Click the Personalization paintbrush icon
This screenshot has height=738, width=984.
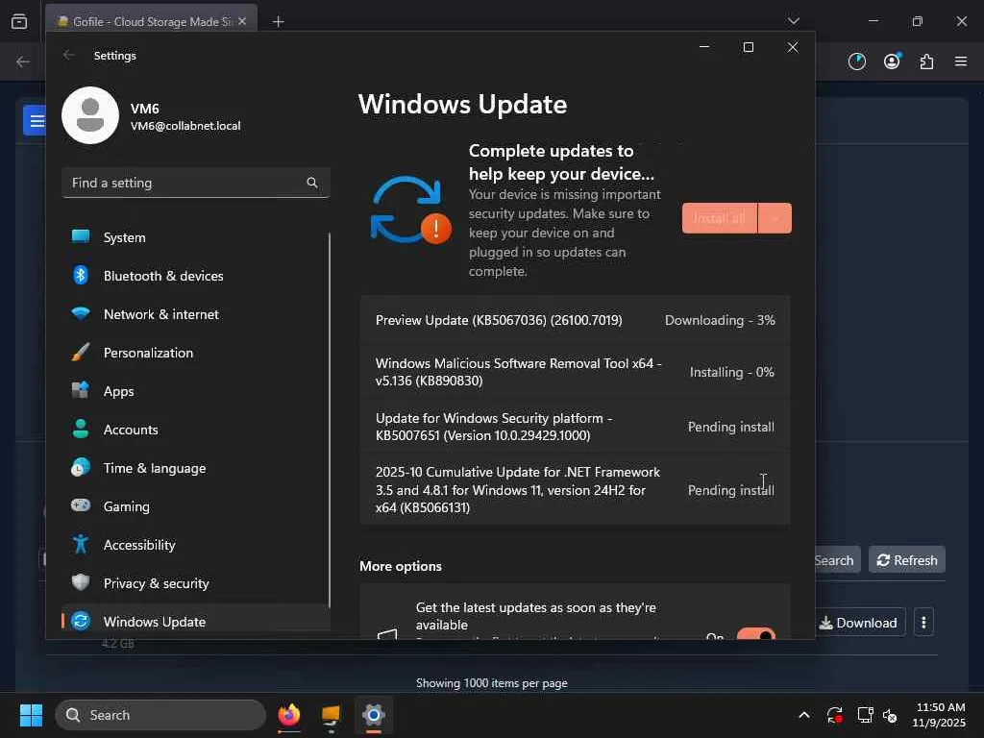[x=81, y=352]
